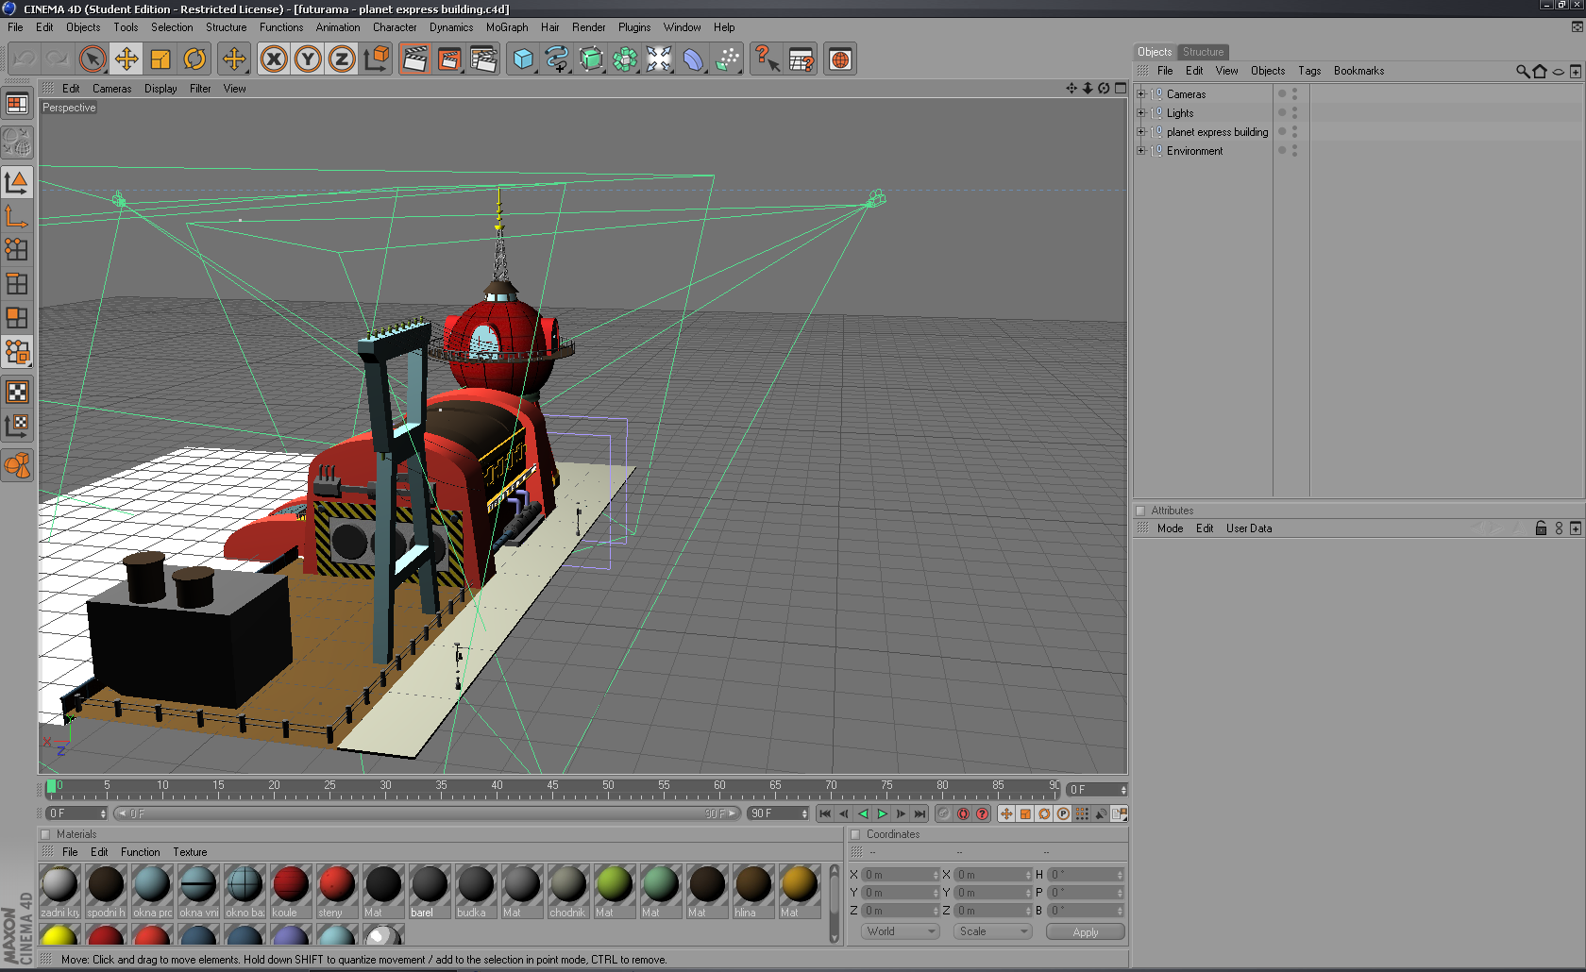
Task: Toggle viewport maximize icon
Action: [1121, 88]
